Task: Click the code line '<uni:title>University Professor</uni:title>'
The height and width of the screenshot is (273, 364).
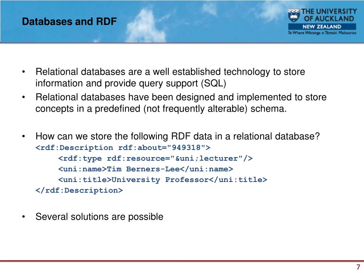Action: 162,180
